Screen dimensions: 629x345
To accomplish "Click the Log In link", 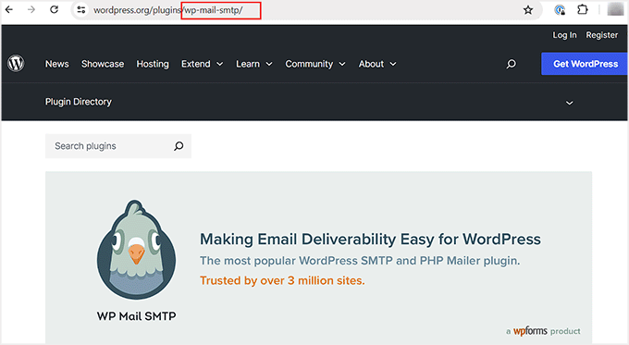I will pos(564,35).
